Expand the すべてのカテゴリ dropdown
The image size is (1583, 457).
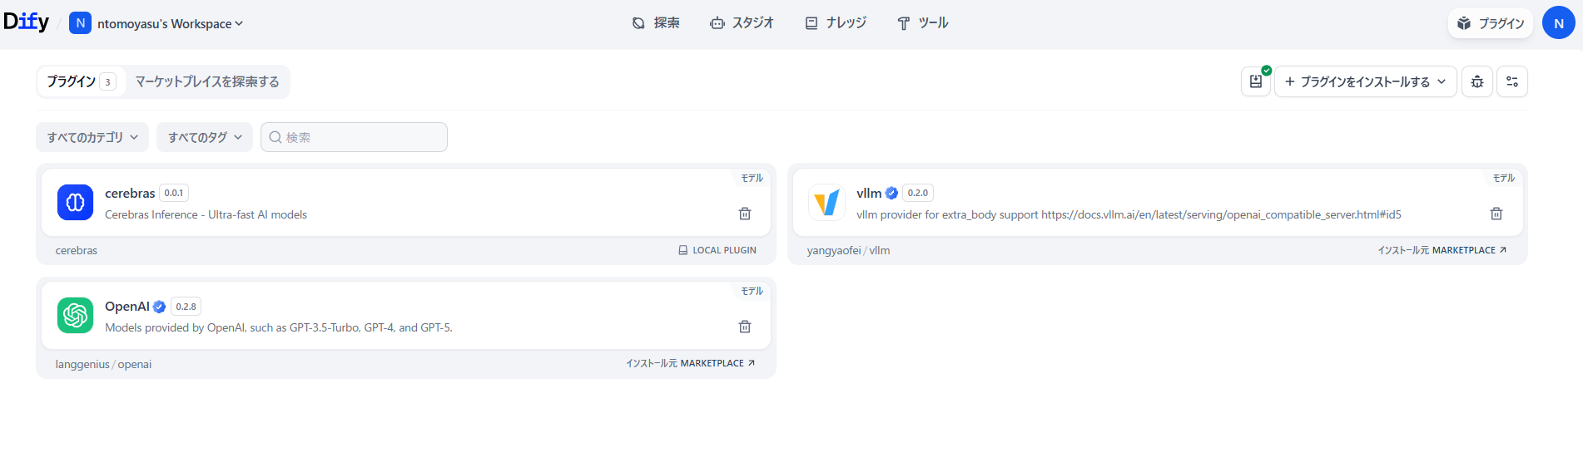tap(92, 137)
